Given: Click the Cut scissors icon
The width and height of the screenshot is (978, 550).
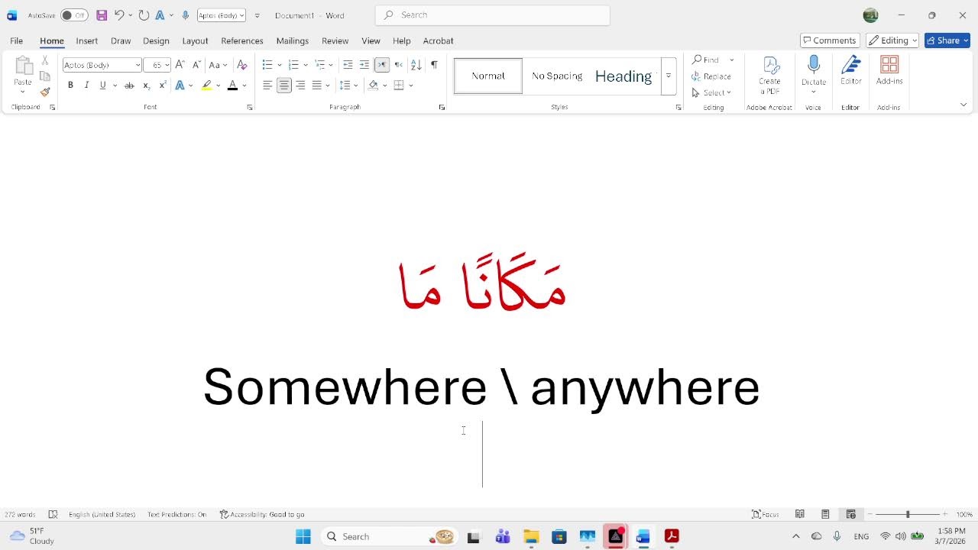Looking at the screenshot, I should tap(45, 60).
